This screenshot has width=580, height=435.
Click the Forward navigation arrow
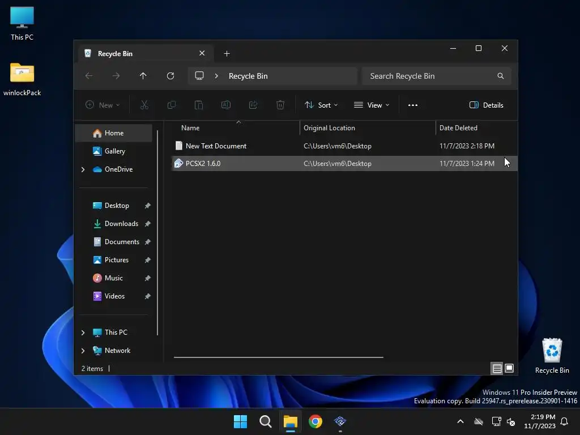(116, 76)
